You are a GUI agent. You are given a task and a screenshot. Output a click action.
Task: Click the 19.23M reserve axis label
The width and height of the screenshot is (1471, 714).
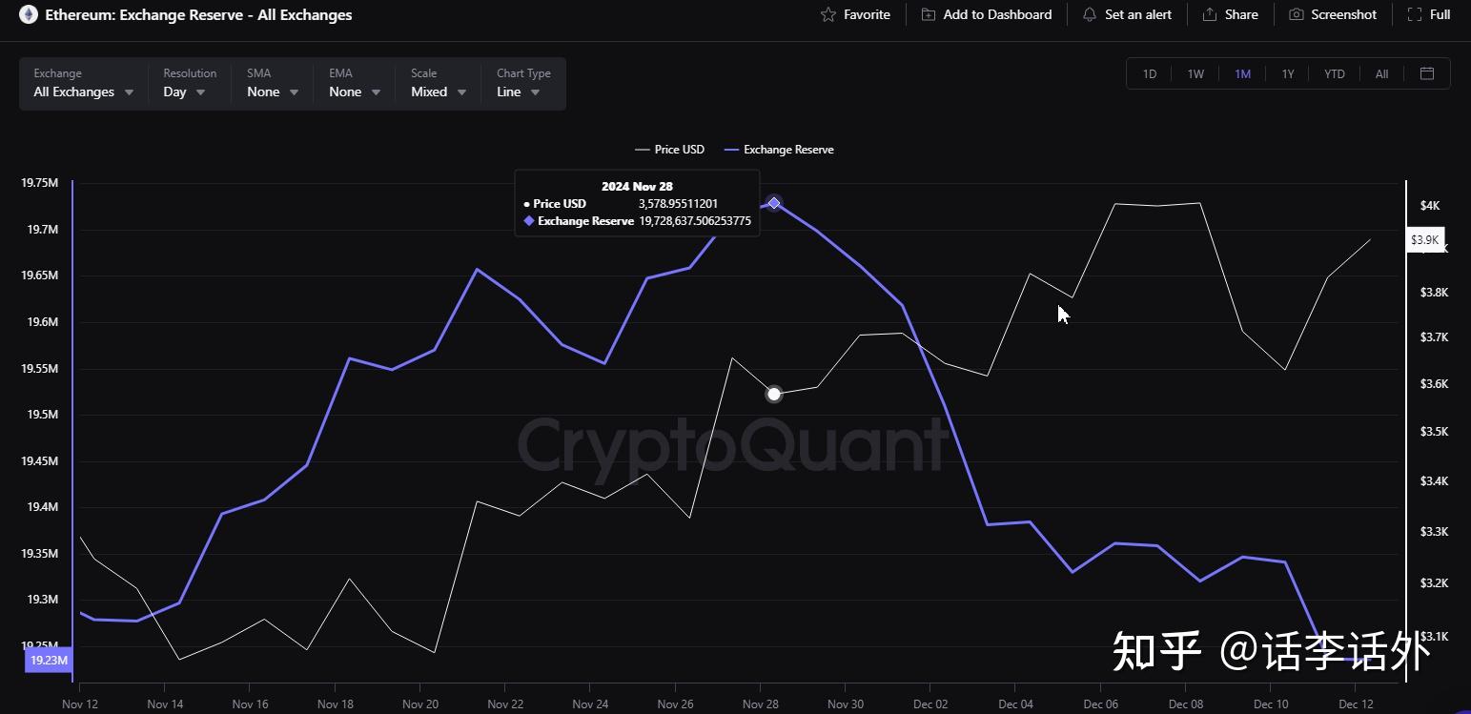49,661
